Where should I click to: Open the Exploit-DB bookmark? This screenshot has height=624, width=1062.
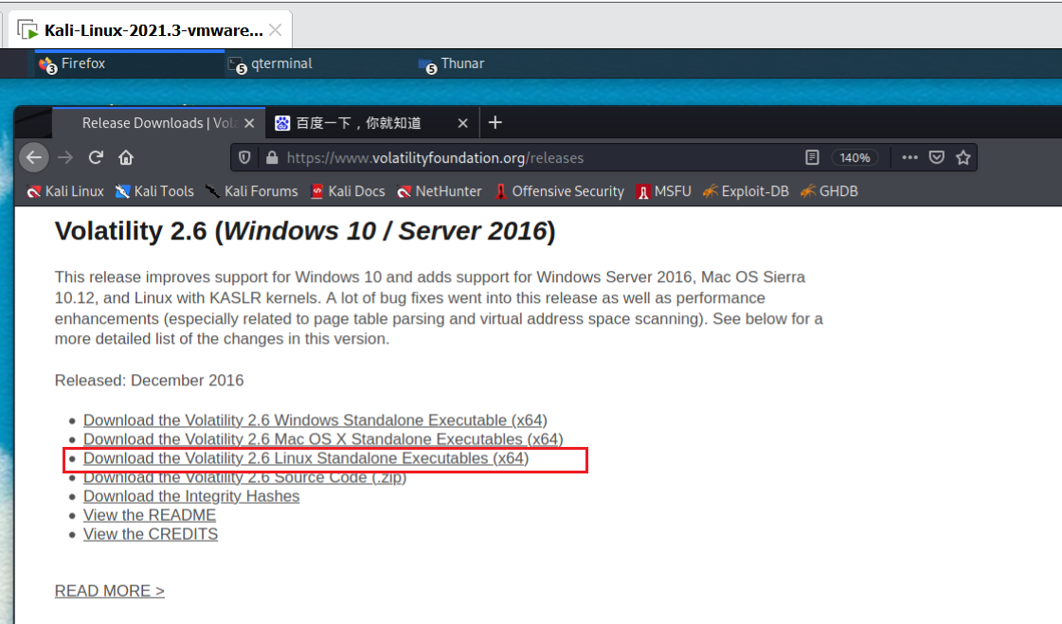[x=746, y=191]
